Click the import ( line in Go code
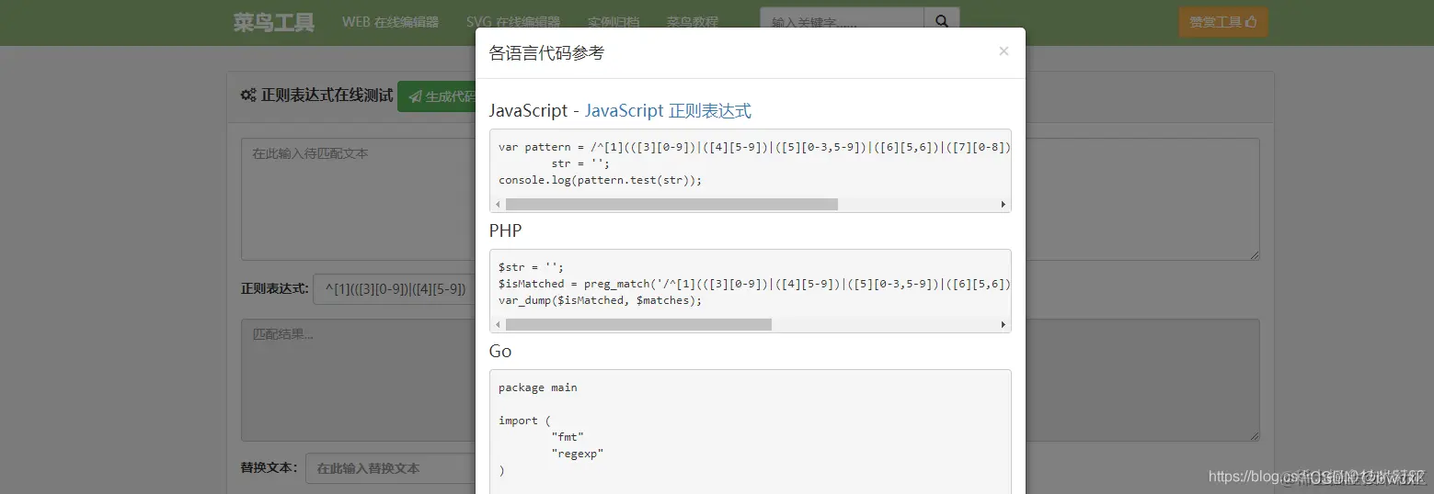 click(x=524, y=421)
